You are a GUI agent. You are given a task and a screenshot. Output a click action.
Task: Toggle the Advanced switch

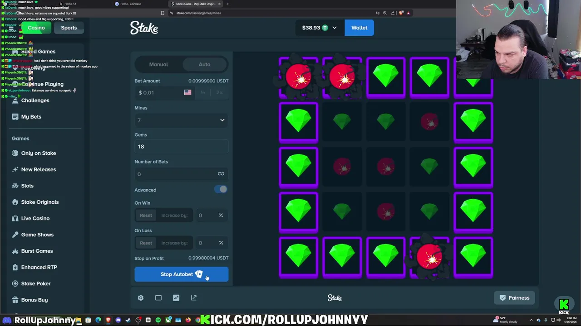click(x=221, y=190)
